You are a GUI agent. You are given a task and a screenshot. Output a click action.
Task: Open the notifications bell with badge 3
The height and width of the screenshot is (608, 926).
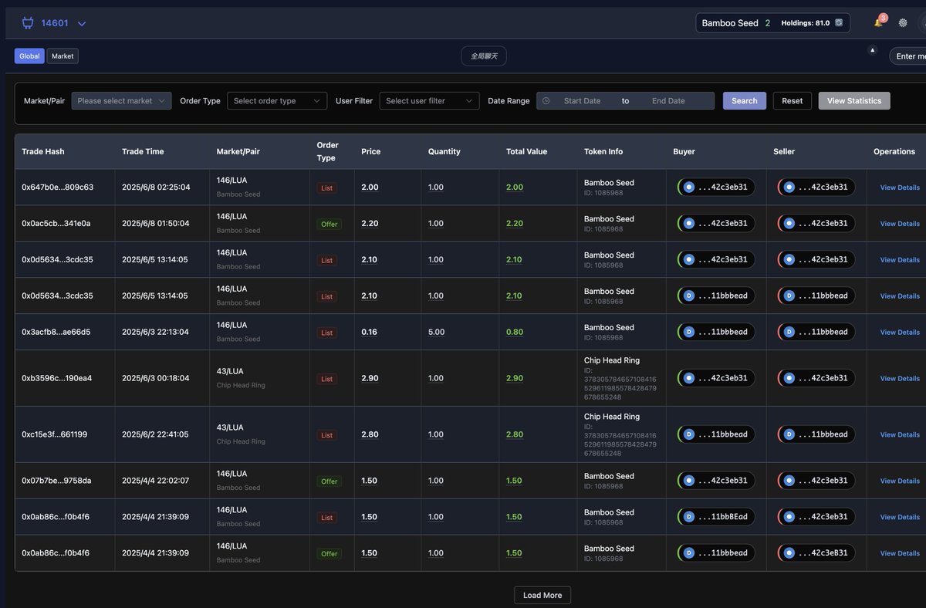click(878, 23)
